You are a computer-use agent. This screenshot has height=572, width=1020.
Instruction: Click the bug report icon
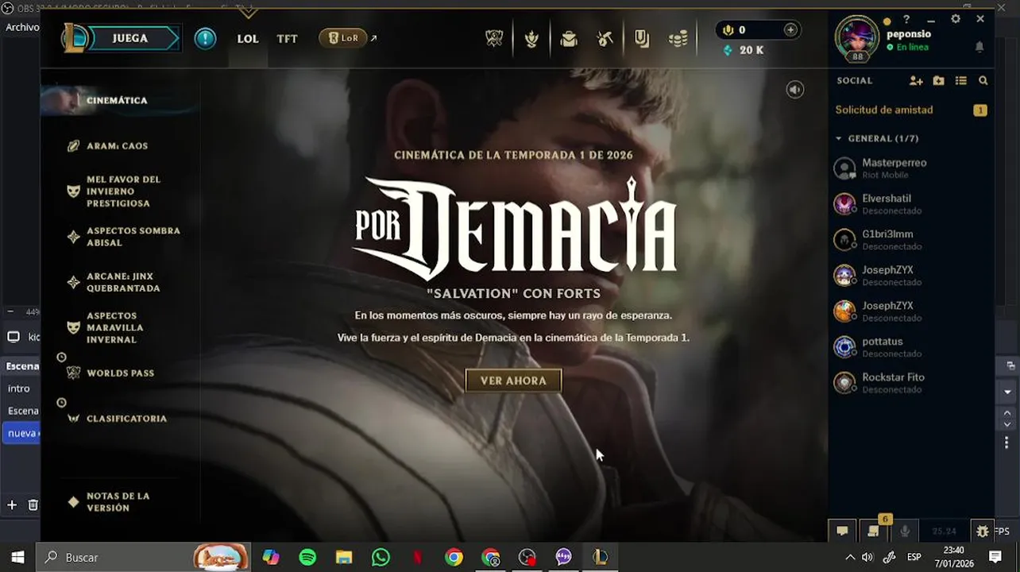pos(983,531)
